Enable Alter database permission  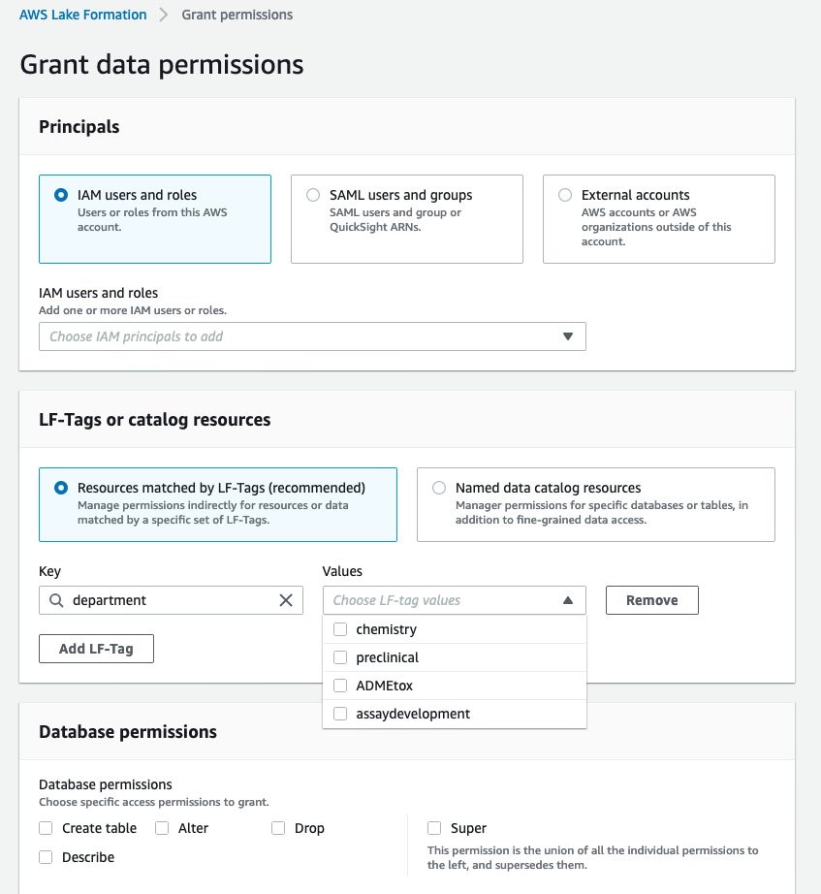pyautogui.click(x=162, y=828)
